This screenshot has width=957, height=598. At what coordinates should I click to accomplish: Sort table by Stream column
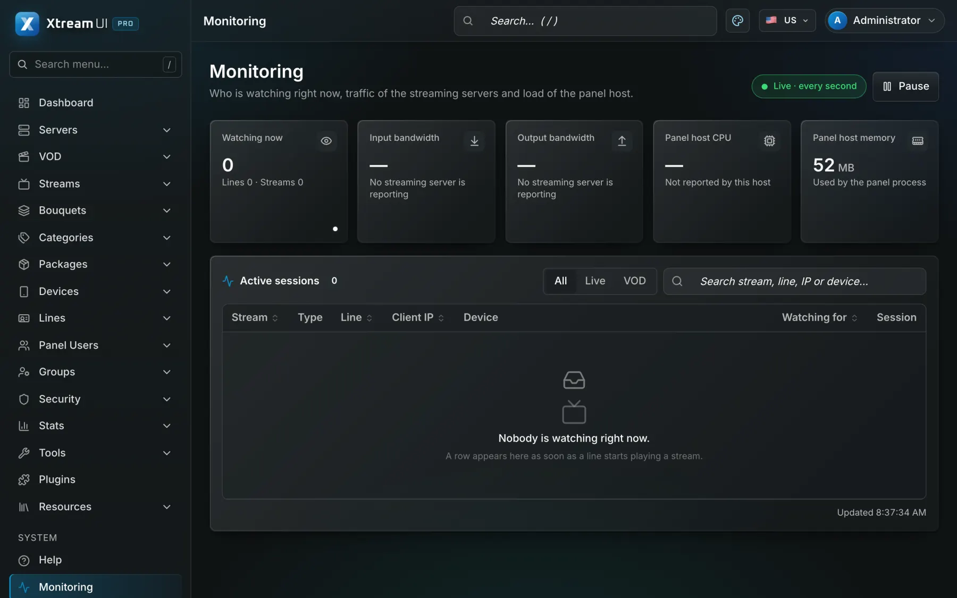tap(255, 317)
